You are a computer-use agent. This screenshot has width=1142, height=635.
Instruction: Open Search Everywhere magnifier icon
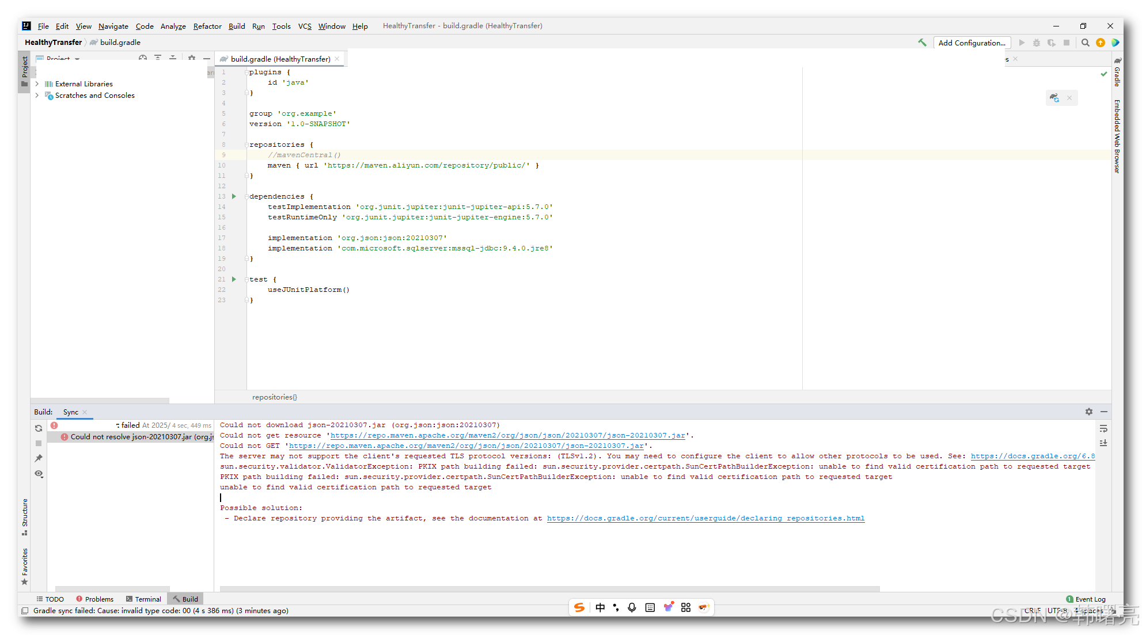point(1085,43)
